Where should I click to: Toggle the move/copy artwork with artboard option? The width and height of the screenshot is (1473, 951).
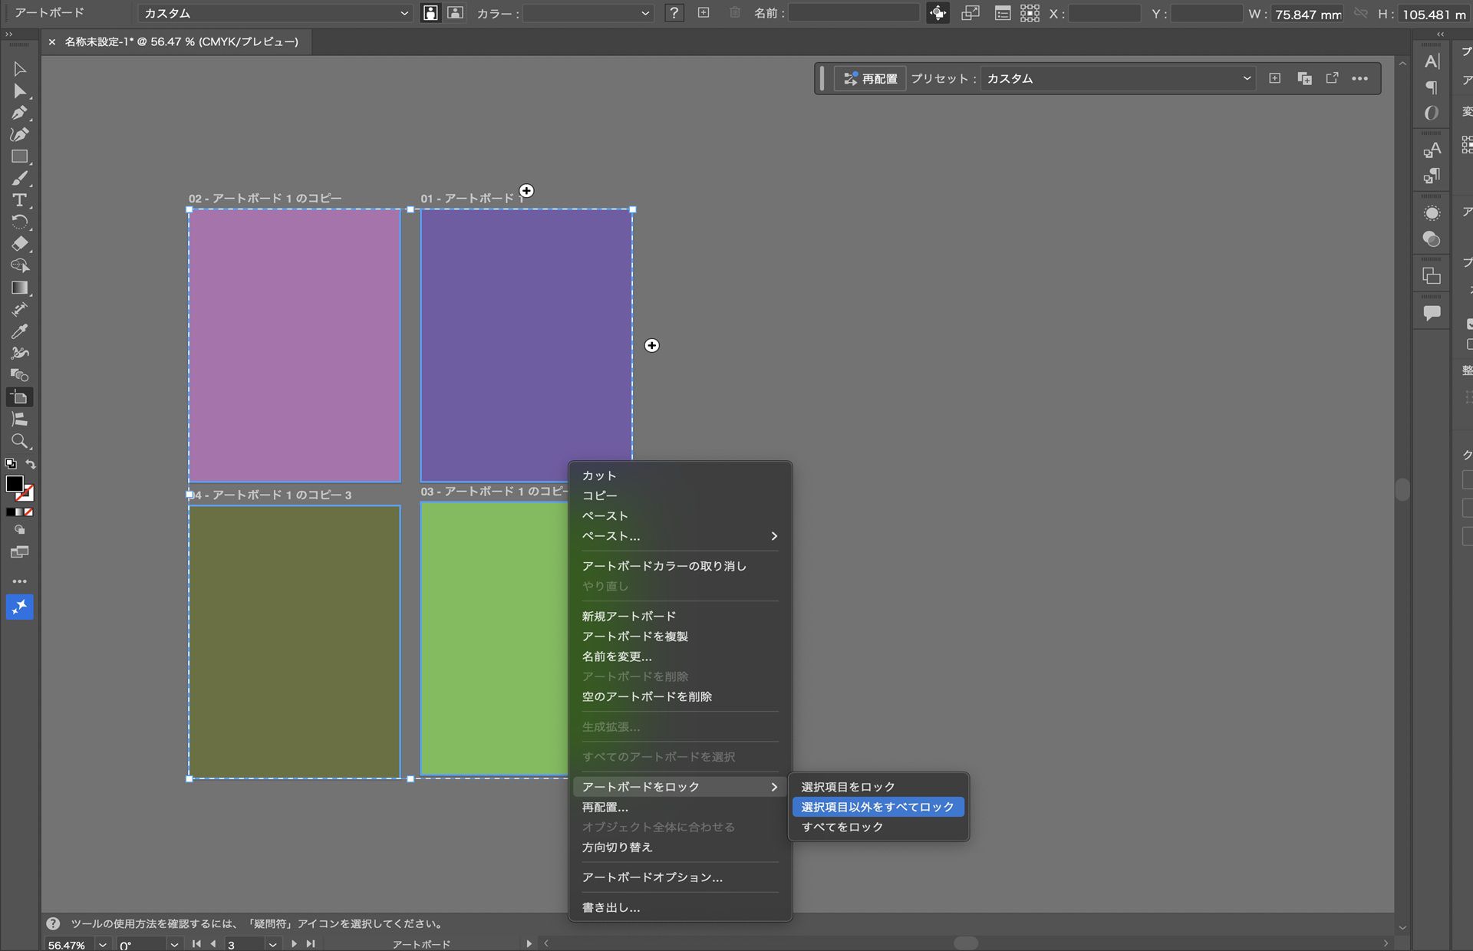tap(938, 13)
